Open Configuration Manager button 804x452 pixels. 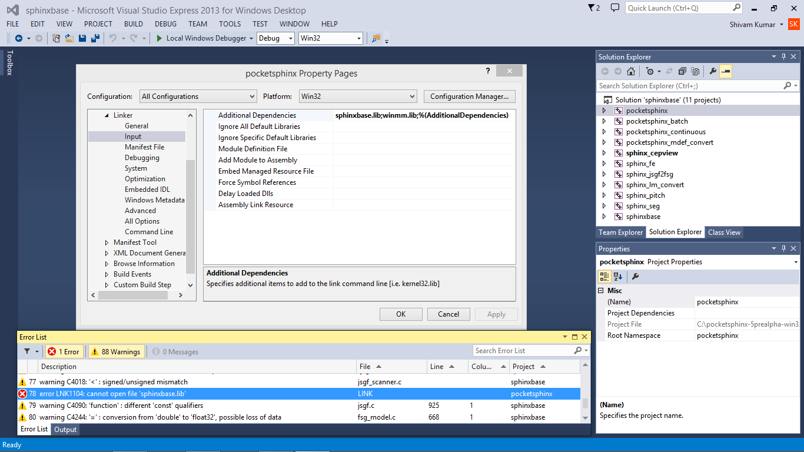pyautogui.click(x=470, y=97)
